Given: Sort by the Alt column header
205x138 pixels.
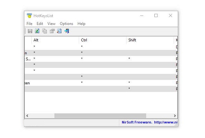Looking at the screenshot, I should pos(55,40).
